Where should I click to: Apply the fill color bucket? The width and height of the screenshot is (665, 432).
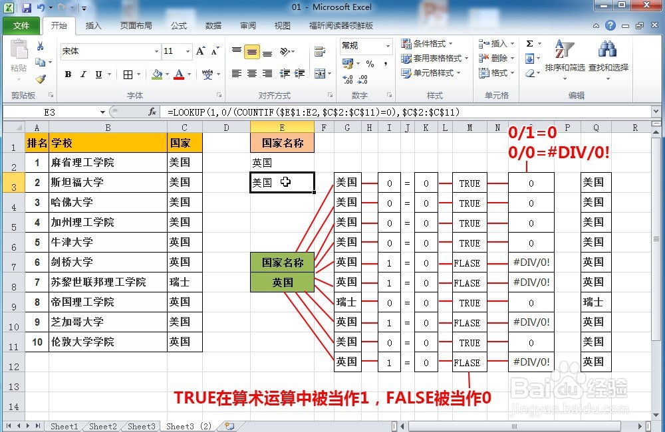point(157,74)
